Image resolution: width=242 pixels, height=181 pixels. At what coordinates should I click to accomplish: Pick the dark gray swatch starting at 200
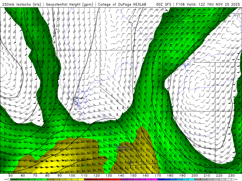(198, 179)
